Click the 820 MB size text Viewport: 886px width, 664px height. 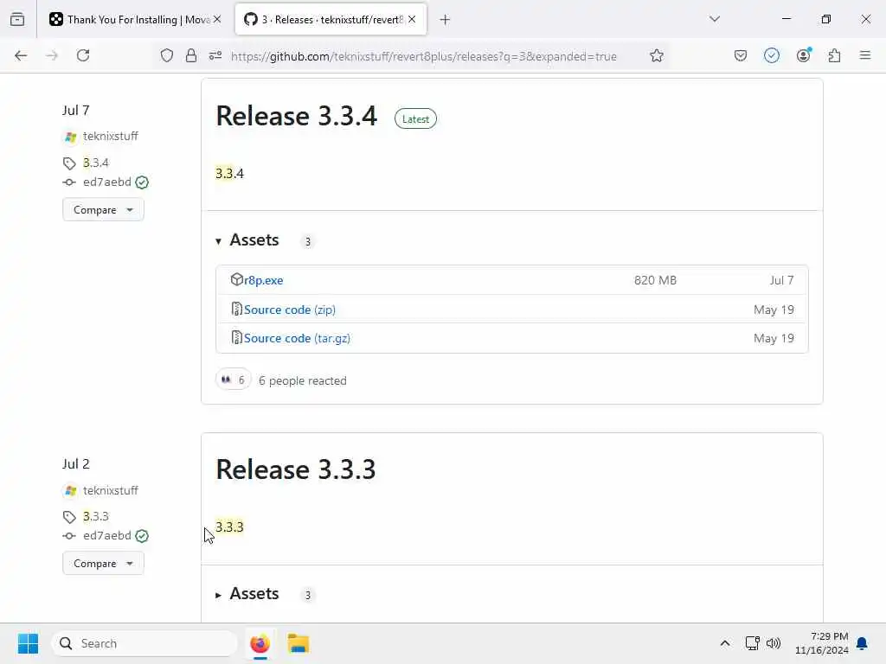pos(655,280)
